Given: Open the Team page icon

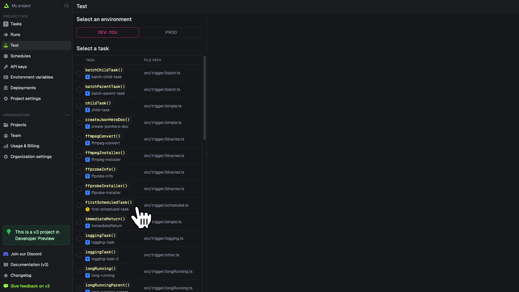Looking at the screenshot, I should [x=6, y=135].
